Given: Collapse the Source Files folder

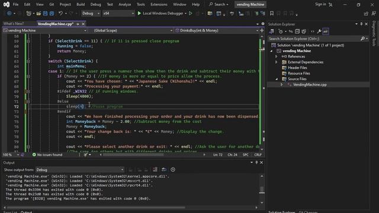Looking at the screenshot, I should coord(277,79).
